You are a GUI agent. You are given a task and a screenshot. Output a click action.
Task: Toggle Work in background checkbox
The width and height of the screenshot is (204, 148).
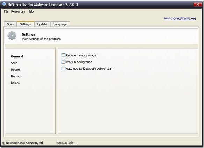64,62
